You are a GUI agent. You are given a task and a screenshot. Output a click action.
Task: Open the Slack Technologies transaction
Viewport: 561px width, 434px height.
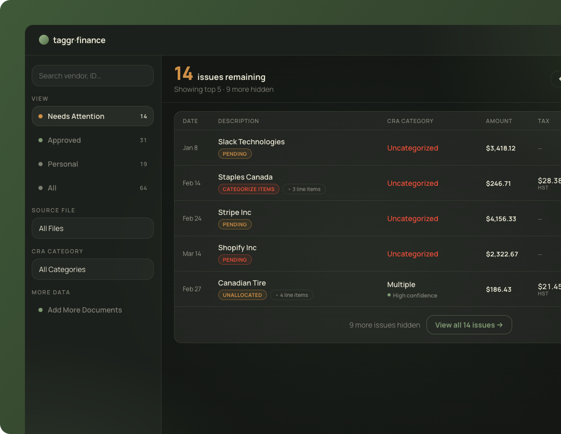251,142
